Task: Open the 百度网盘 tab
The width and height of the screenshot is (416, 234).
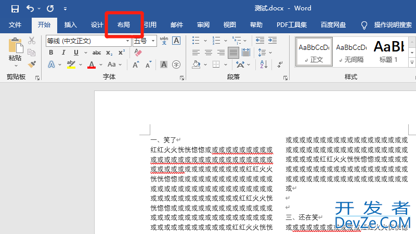Action: click(333, 25)
